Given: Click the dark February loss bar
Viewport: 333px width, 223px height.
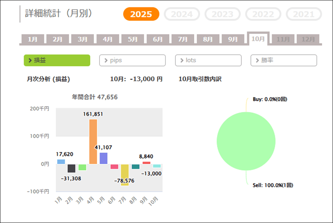Looking at the screenshot, I should [x=71, y=168].
